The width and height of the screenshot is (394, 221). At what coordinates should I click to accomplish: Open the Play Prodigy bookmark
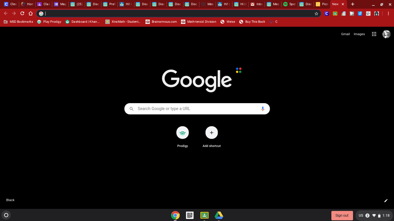[49, 22]
